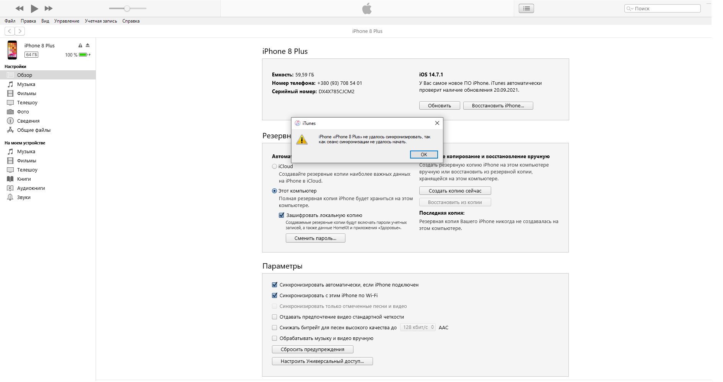The height and width of the screenshot is (382, 723).
Task: Open the Правка menu
Action: coord(28,21)
